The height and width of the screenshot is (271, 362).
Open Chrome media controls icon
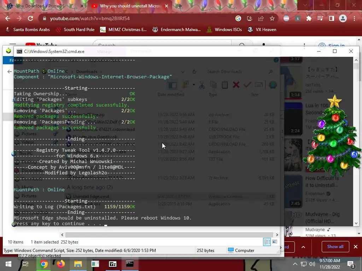click(x=320, y=18)
